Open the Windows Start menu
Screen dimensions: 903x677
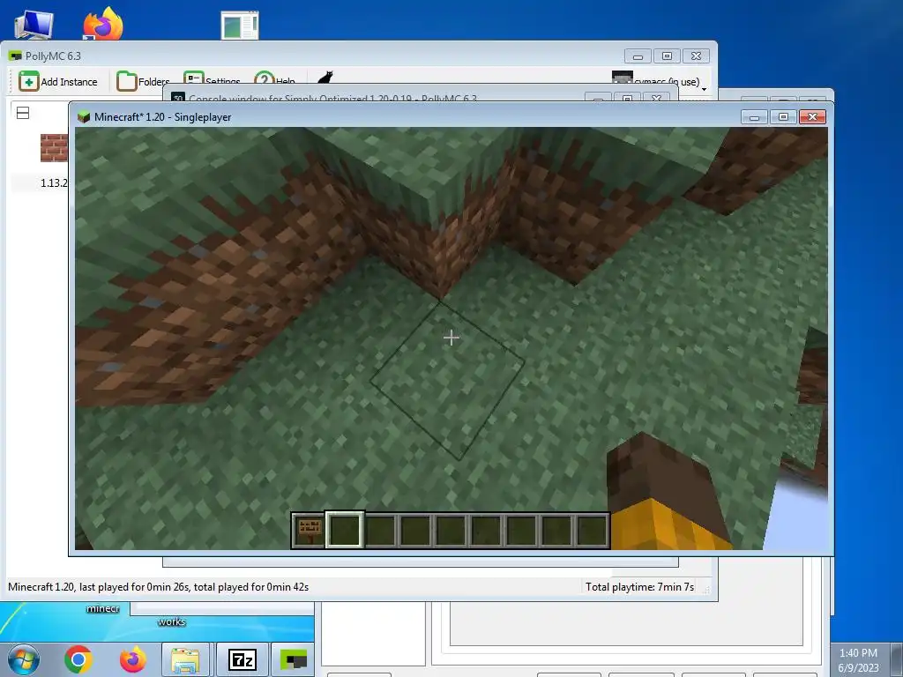[x=24, y=659]
